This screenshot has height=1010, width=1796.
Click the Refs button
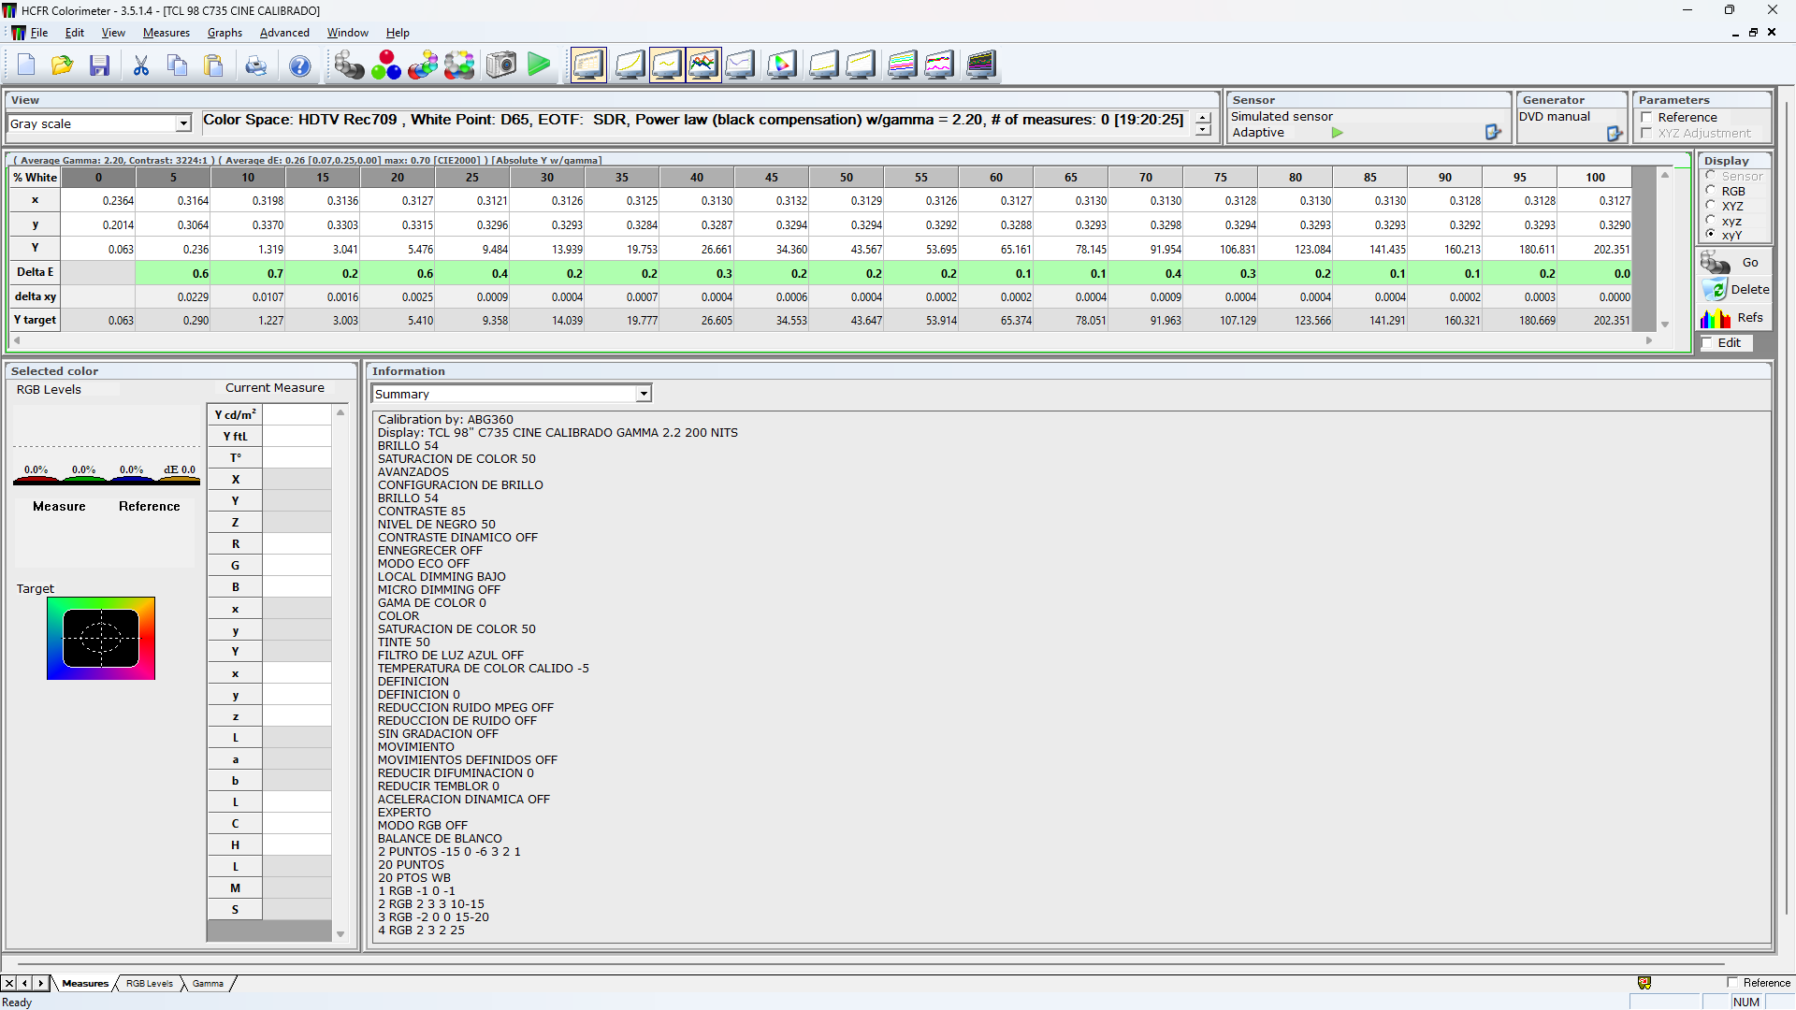click(x=1734, y=318)
